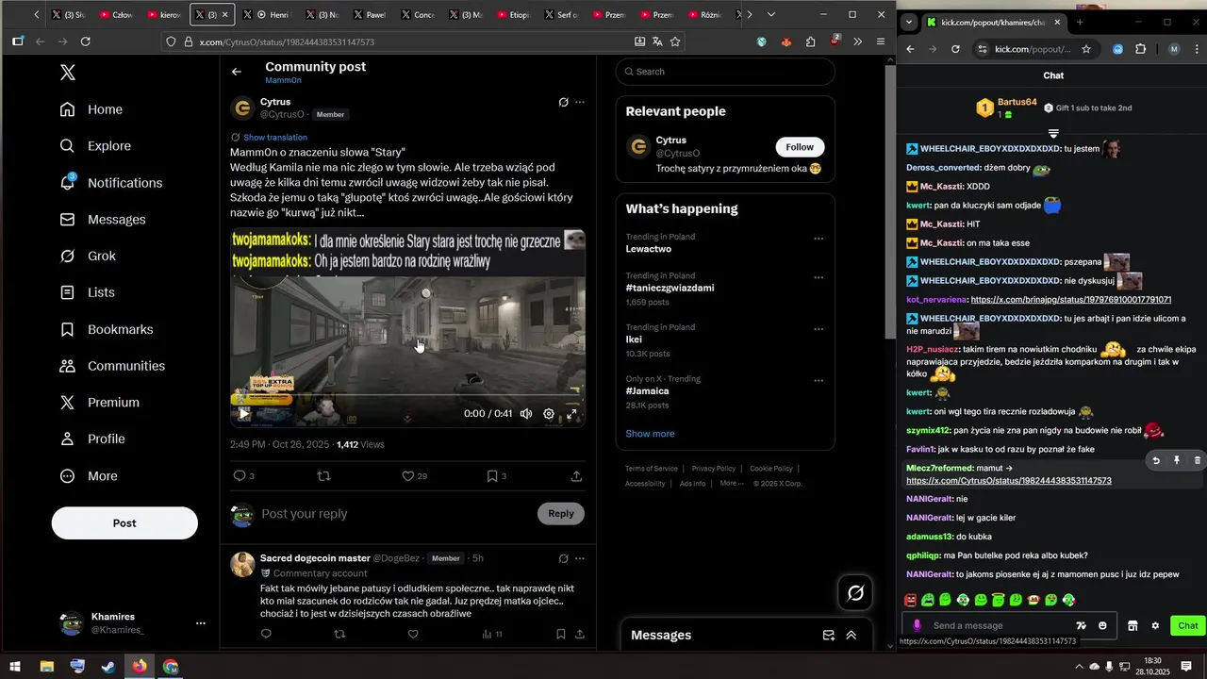Viewport: 1207px width, 679px height.
Task: Expand the Messages drawer
Action: (x=851, y=636)
